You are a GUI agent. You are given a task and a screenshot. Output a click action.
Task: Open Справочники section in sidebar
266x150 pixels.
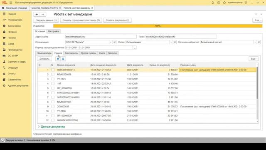tap(15, 80)
